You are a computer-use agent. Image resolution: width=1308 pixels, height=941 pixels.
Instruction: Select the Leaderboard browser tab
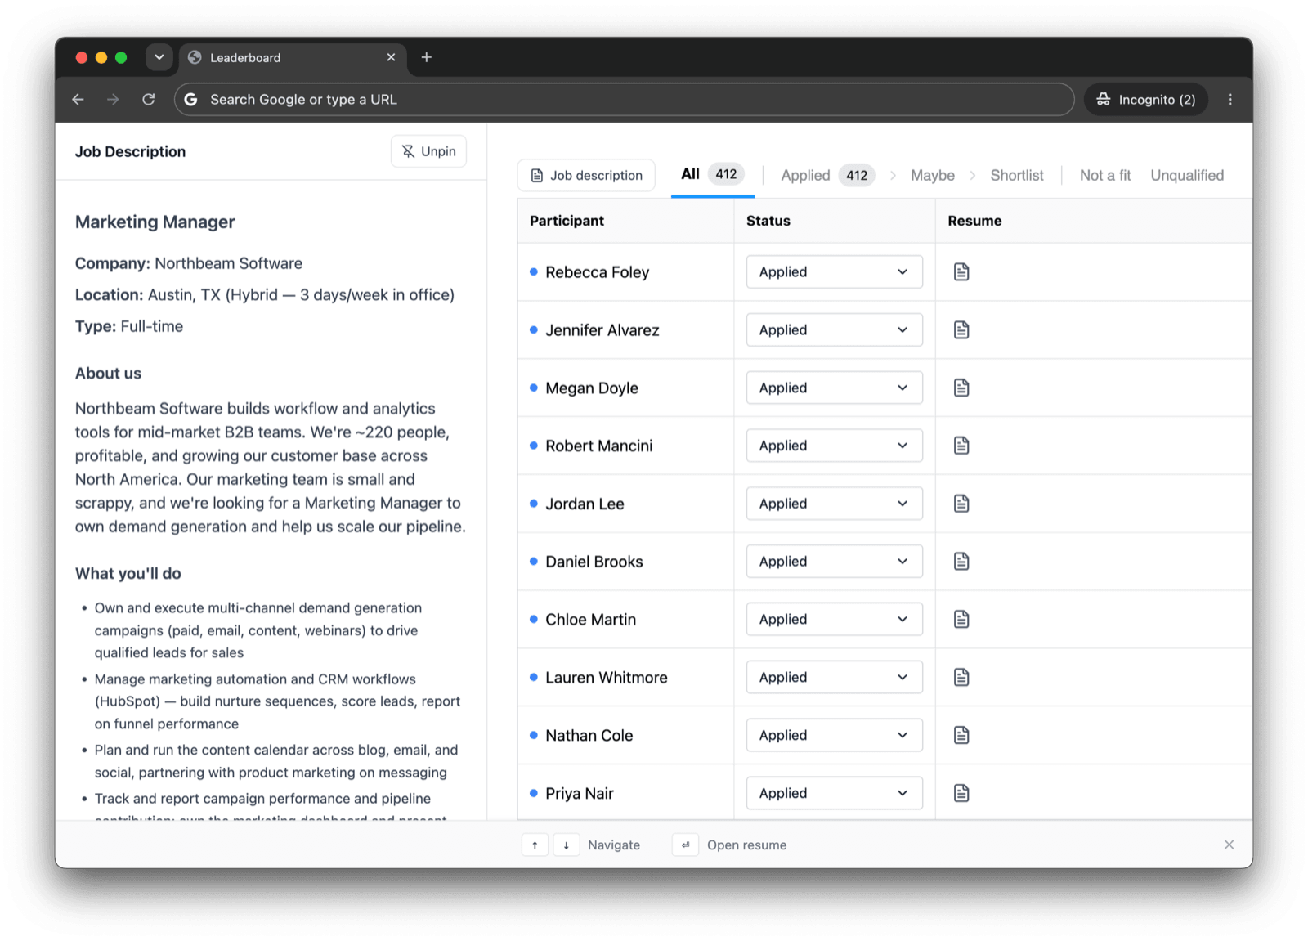pos(293,57)
